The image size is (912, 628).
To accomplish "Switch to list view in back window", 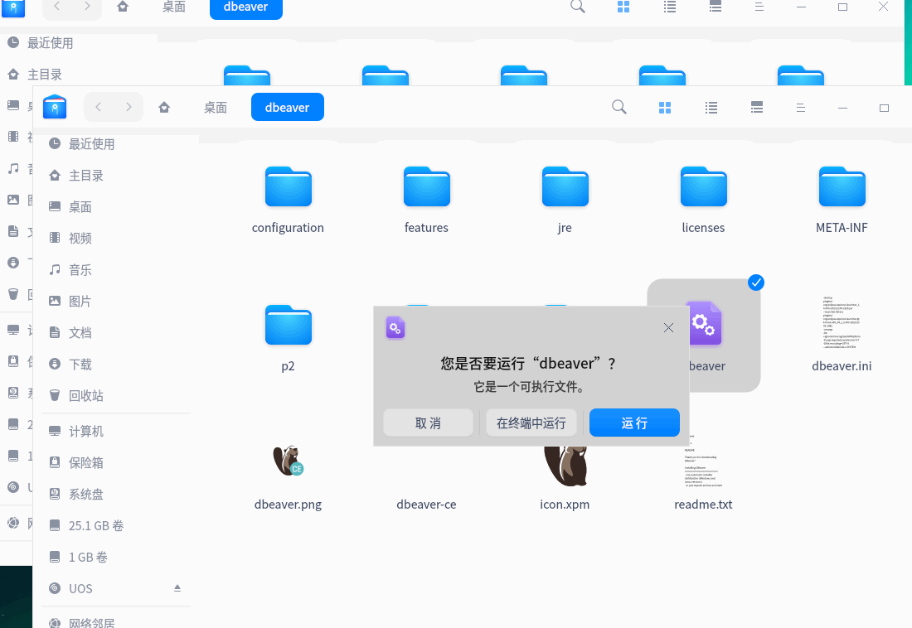I will click(669, 7).
